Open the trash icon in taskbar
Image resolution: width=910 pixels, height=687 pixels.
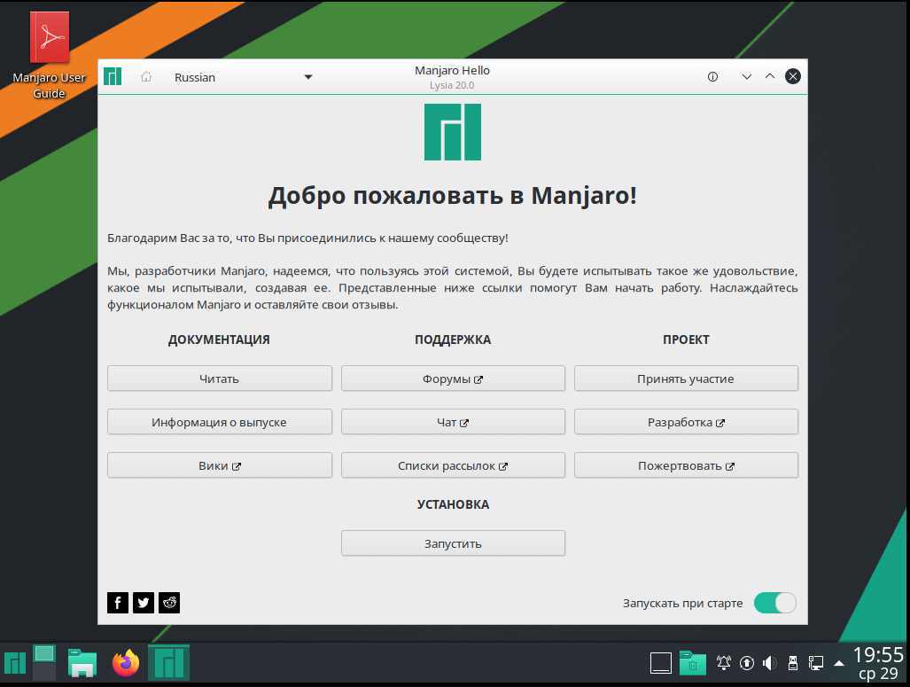[x=692, y=662]
